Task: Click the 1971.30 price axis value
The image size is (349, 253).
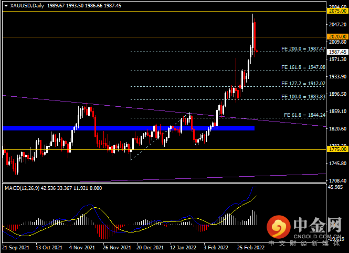Action: tap(337, 59)
